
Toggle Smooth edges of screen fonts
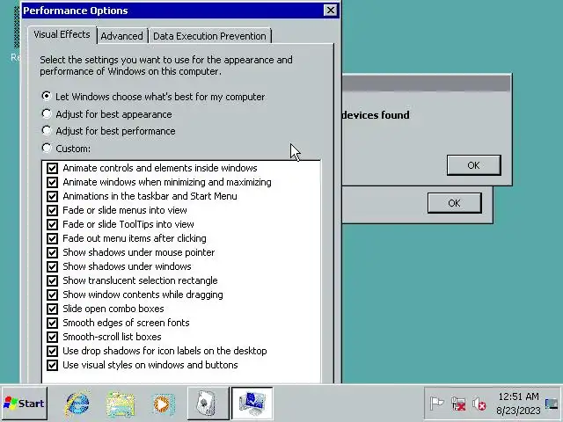[x=53, y=323]
